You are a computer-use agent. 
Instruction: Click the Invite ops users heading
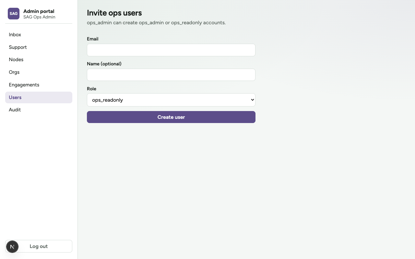click(114, 13)
